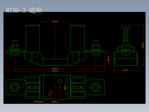Viewport: 149px width, 112px height.
Task: Select the vertical hole spacing dimension in plan view
Action: pos(65,87)
